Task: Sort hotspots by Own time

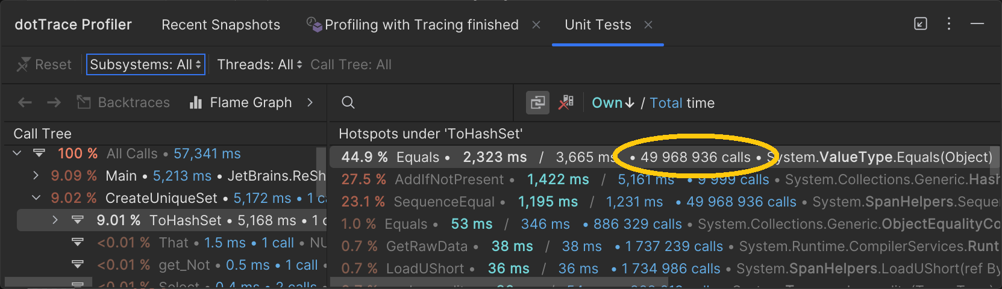Action: click(x=612, y=103)
